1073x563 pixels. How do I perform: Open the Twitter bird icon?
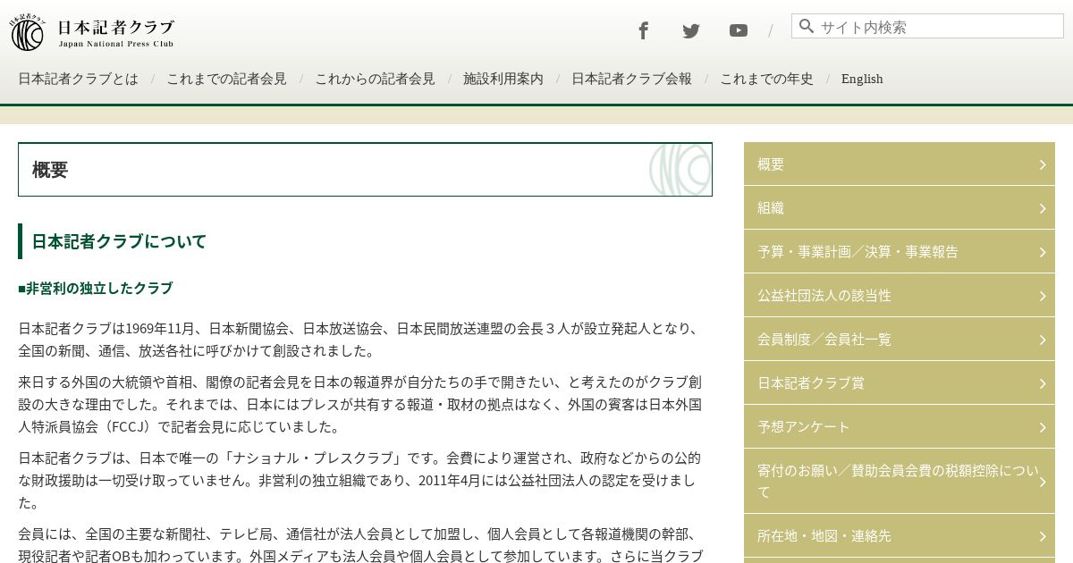click(691, 30)
